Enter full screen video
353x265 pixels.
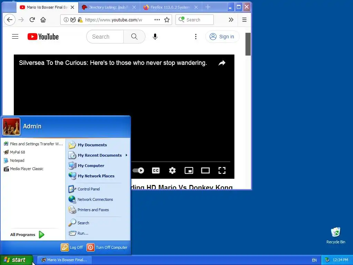(222, 170)
